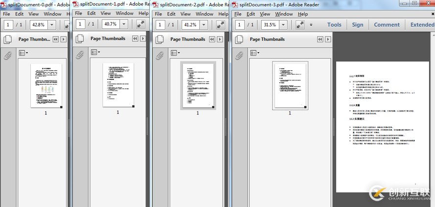Open the Sign pane

[x=358, y=24]
